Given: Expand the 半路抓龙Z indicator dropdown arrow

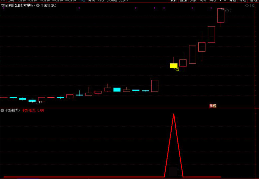Looking at the screenshot, I should coord(38,5).
